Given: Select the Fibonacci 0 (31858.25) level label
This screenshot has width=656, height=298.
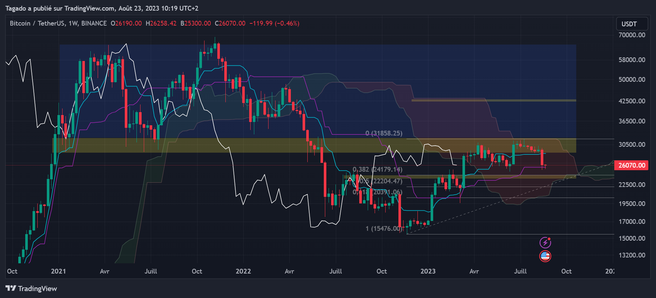Looking at the screenshot, I should point(384,133).
